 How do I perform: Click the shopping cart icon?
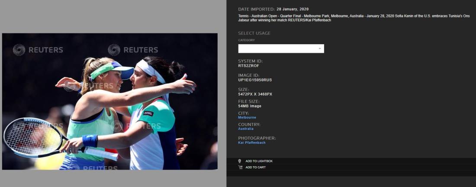point(240,167)
